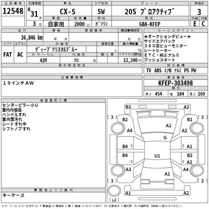The image size is (209, 209).
Task: Click the first registration year H31
Action: (x=33, y=12)
